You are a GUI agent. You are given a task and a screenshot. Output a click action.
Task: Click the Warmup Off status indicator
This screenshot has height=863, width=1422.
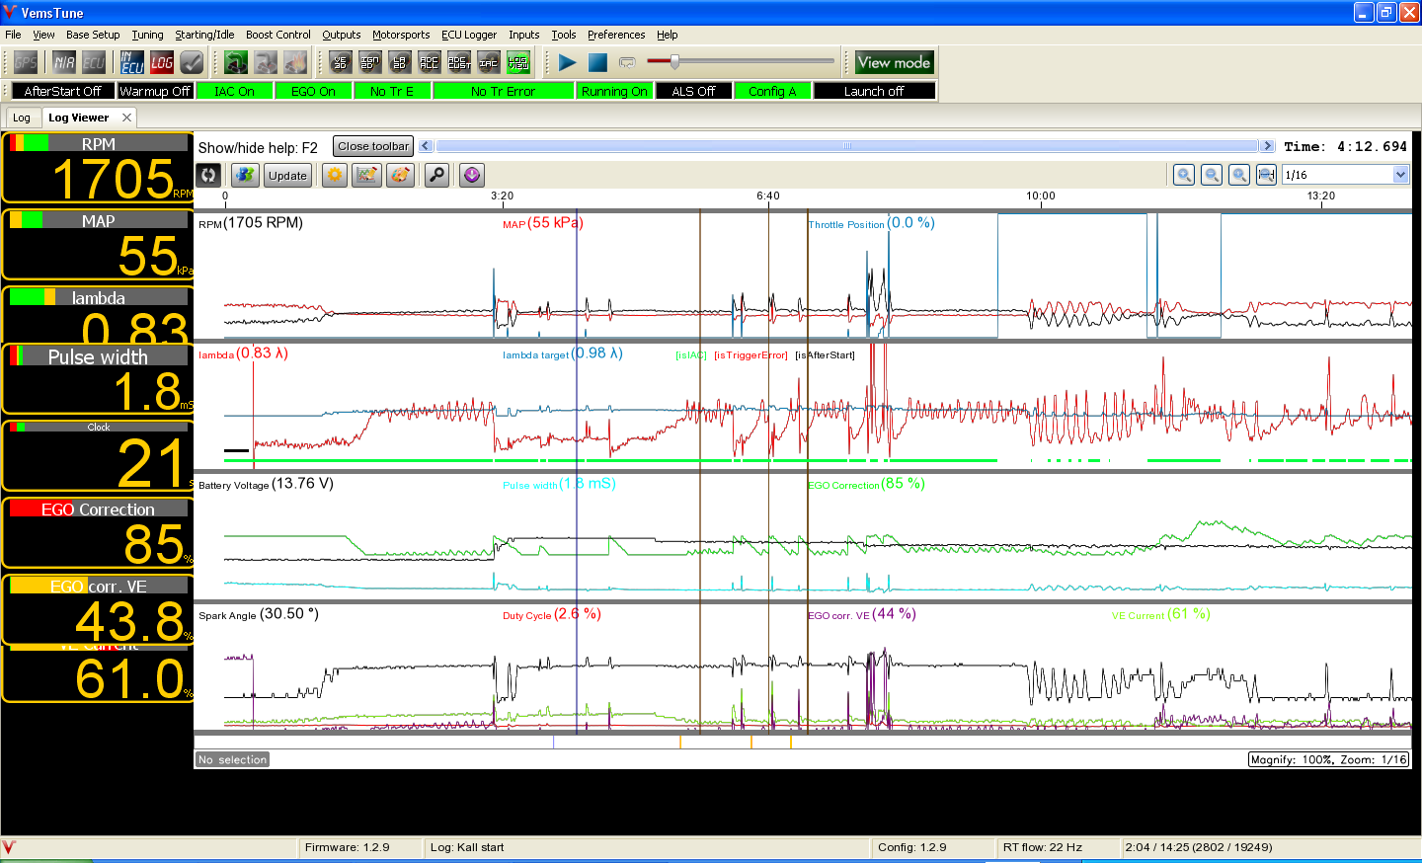(155, 91)
